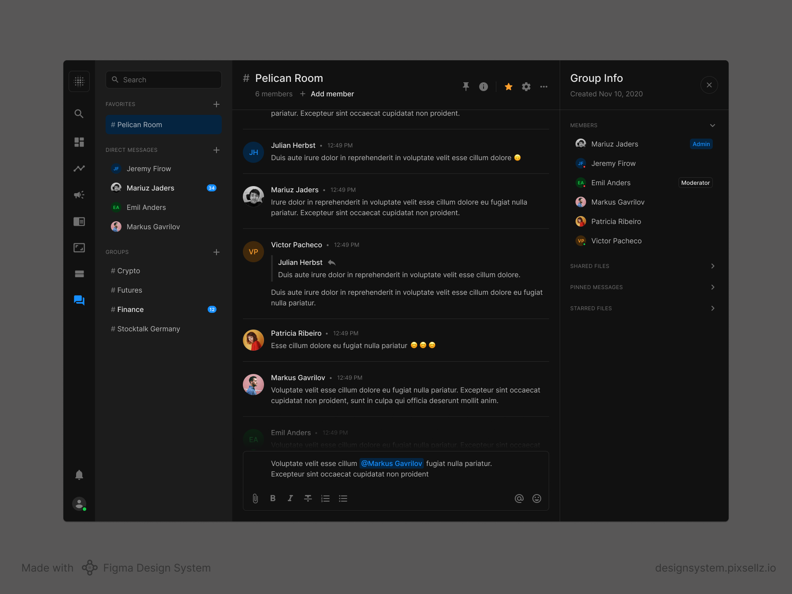
Task: Toggle bold formatting in the composer
Action: pyautogui.click(x=273, y=498)
